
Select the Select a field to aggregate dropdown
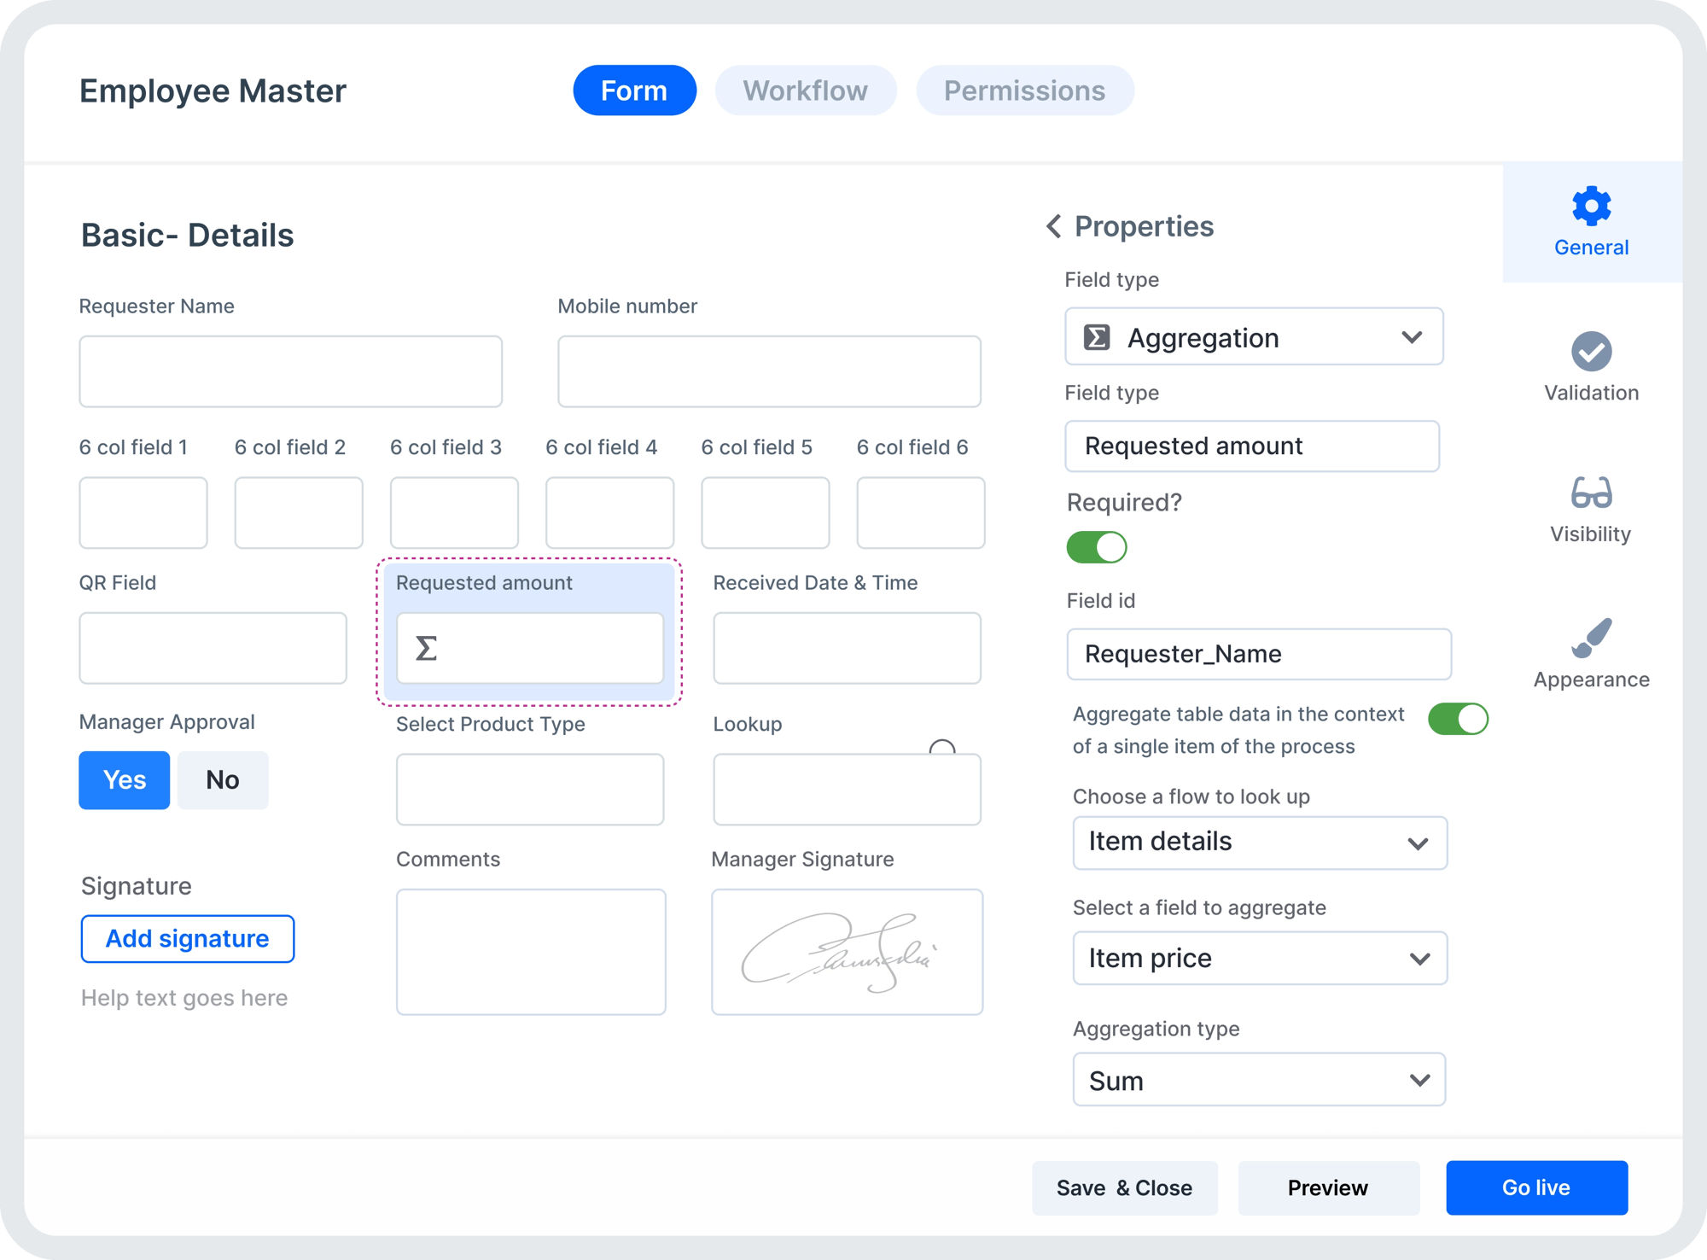point(1255,957)
